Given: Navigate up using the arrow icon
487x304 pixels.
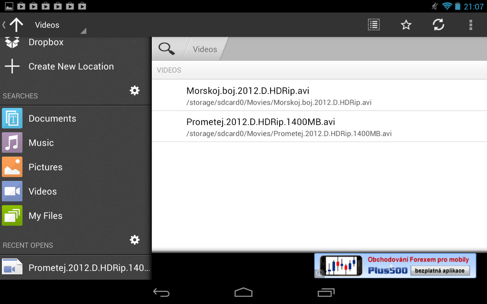Looking at the screenshot, I should [x=17, y=24].
